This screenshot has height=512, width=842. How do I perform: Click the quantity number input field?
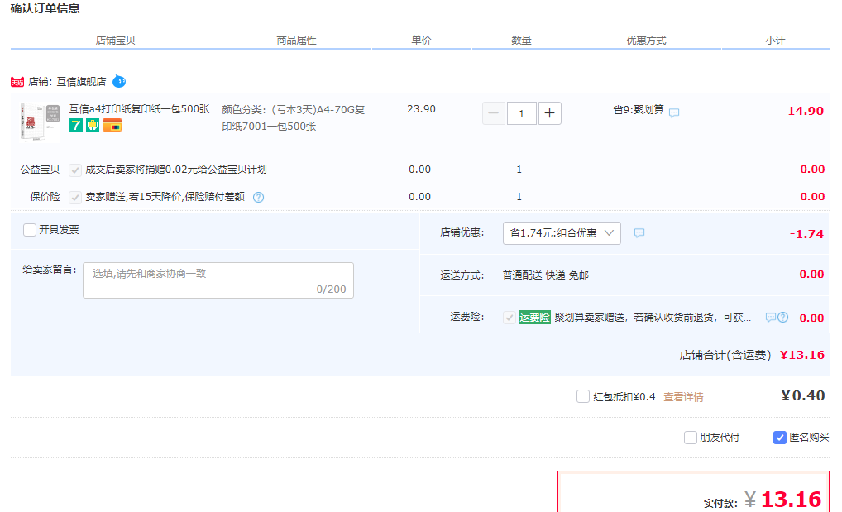(521, 113)
